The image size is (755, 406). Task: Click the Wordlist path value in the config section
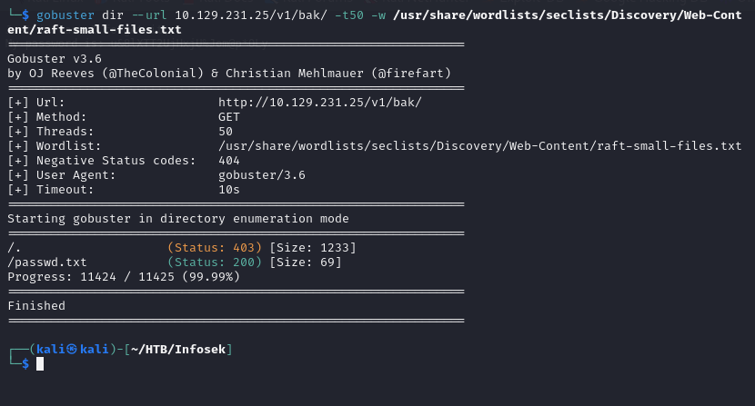click(479, 145)
